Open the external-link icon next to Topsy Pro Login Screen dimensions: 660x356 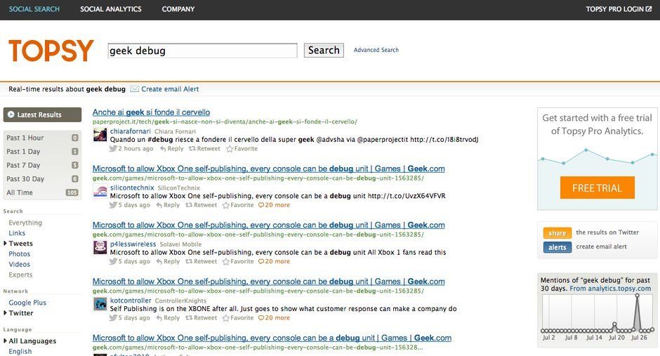[649, 9]
